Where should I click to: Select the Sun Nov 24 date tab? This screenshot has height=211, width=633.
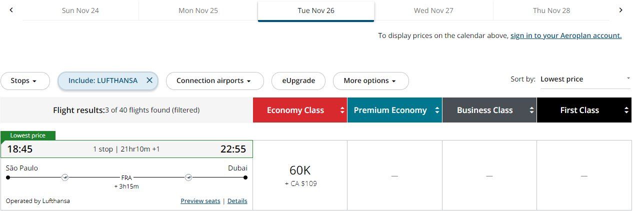(x=80, y=10)
